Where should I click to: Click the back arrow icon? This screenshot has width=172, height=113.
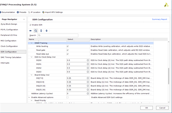[x=31, y=31]
